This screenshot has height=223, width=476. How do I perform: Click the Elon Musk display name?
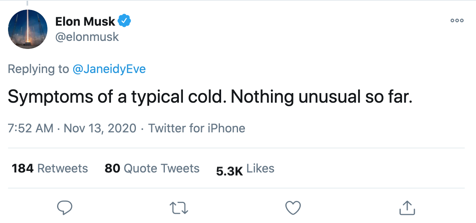tap(85, 21)
